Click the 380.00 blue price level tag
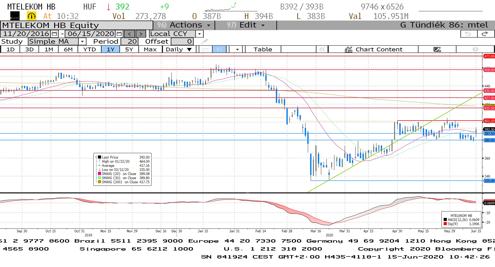This screenshot has height=267, width=495. pyautogui.click(x=489, y=140)
